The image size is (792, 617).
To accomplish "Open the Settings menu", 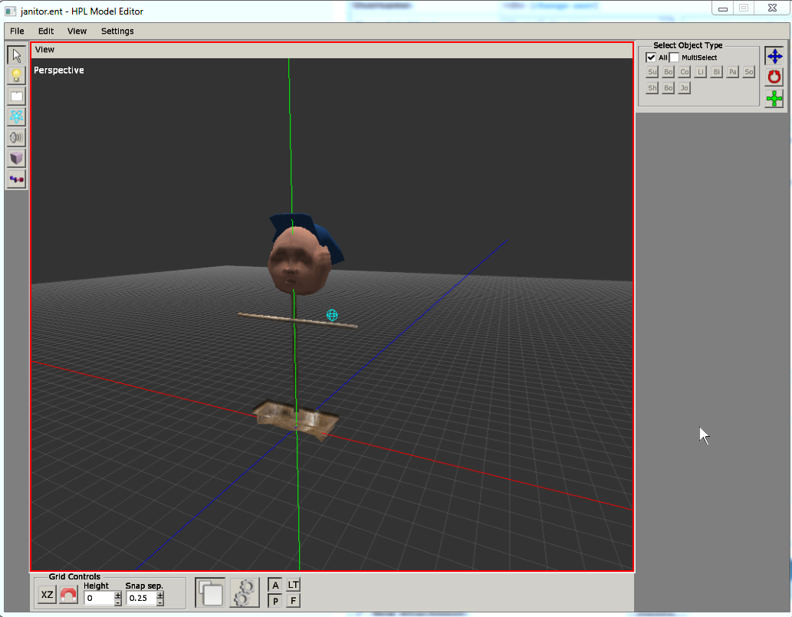I will [x=117, y=31].
